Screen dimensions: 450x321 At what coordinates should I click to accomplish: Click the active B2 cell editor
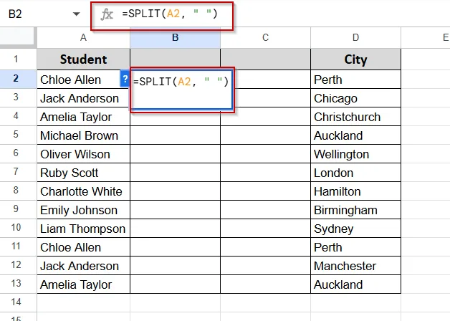(x=181, y=90)
